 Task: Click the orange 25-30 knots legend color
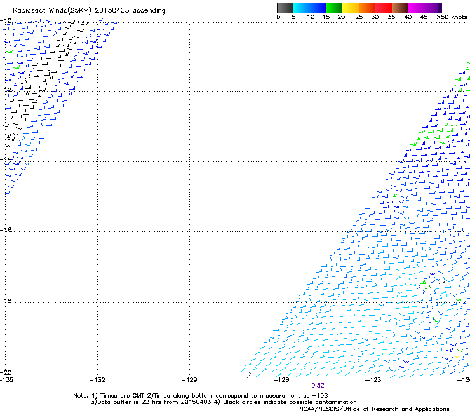[367, 8]
